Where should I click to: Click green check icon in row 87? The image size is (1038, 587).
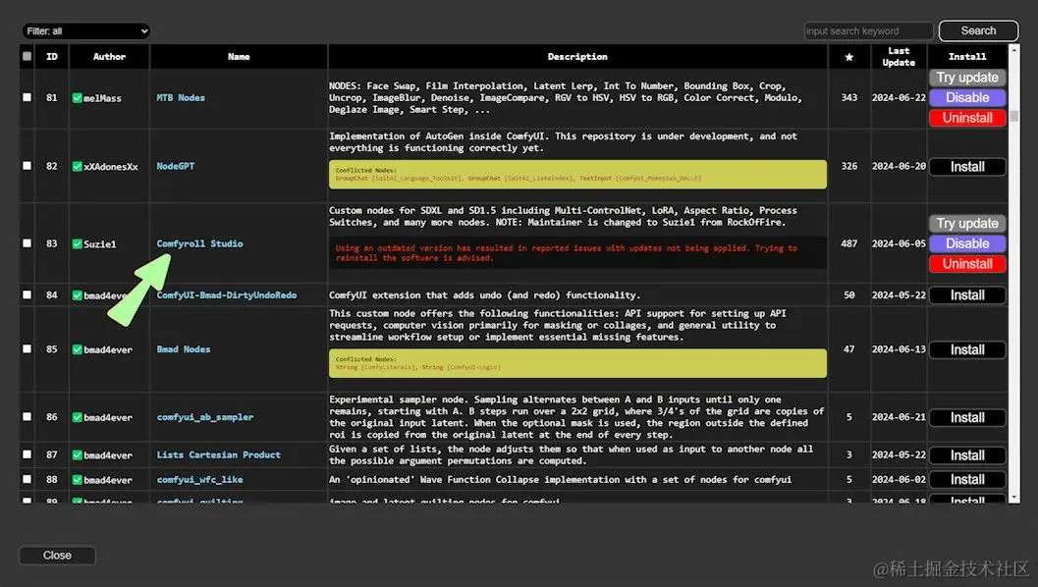point(78,454)
